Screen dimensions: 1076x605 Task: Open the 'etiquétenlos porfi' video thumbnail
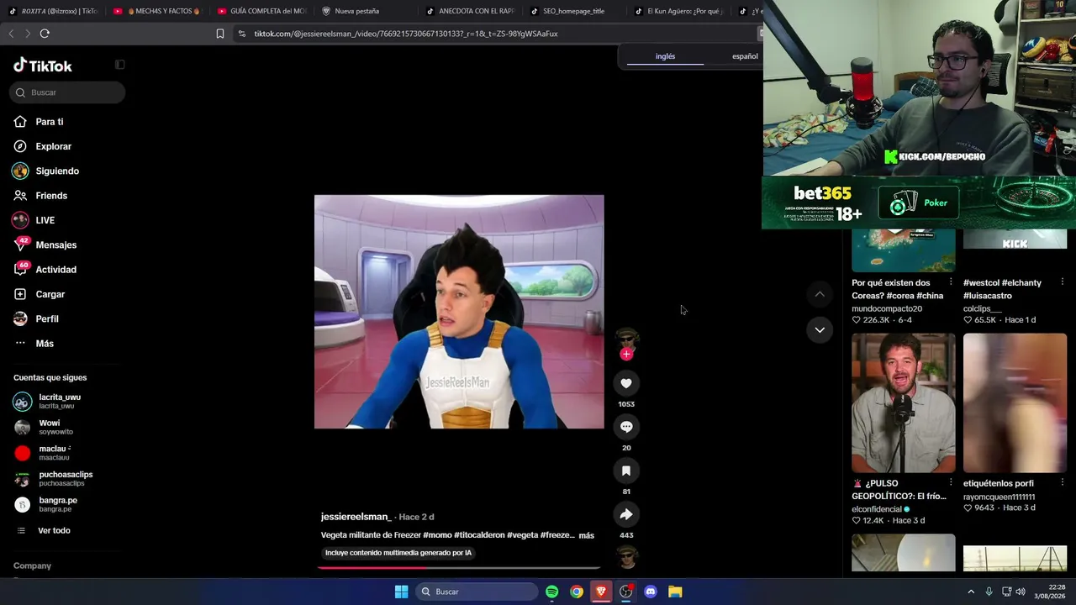coord(1015,403)
